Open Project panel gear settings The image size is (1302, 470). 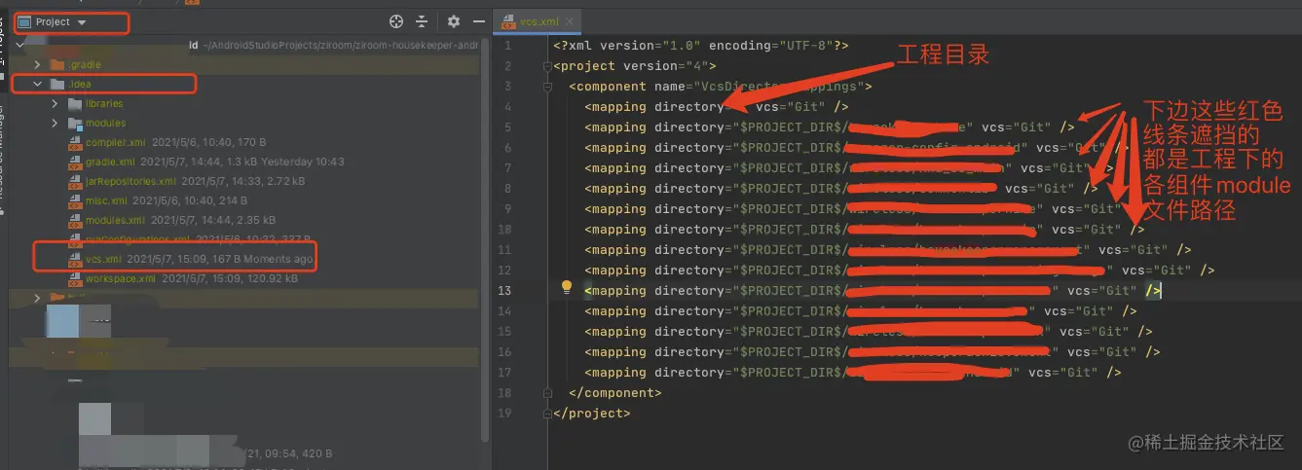point(453,21)
